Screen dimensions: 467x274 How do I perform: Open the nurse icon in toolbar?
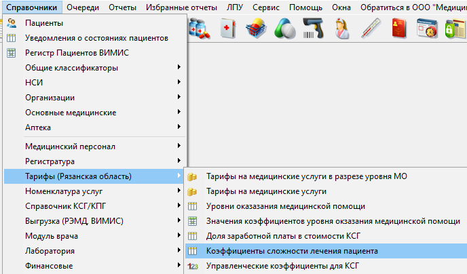pos(342,29)
